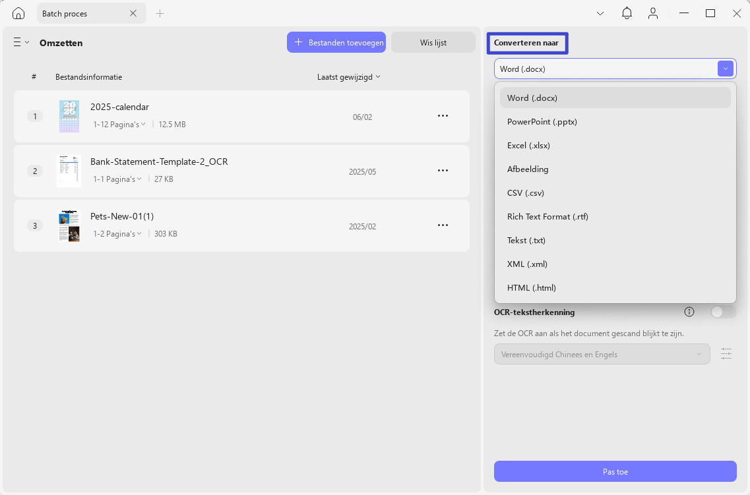Close the Batch proces tab
The height and width of the screenshot is (495, 750).
[x=133, y=13]
